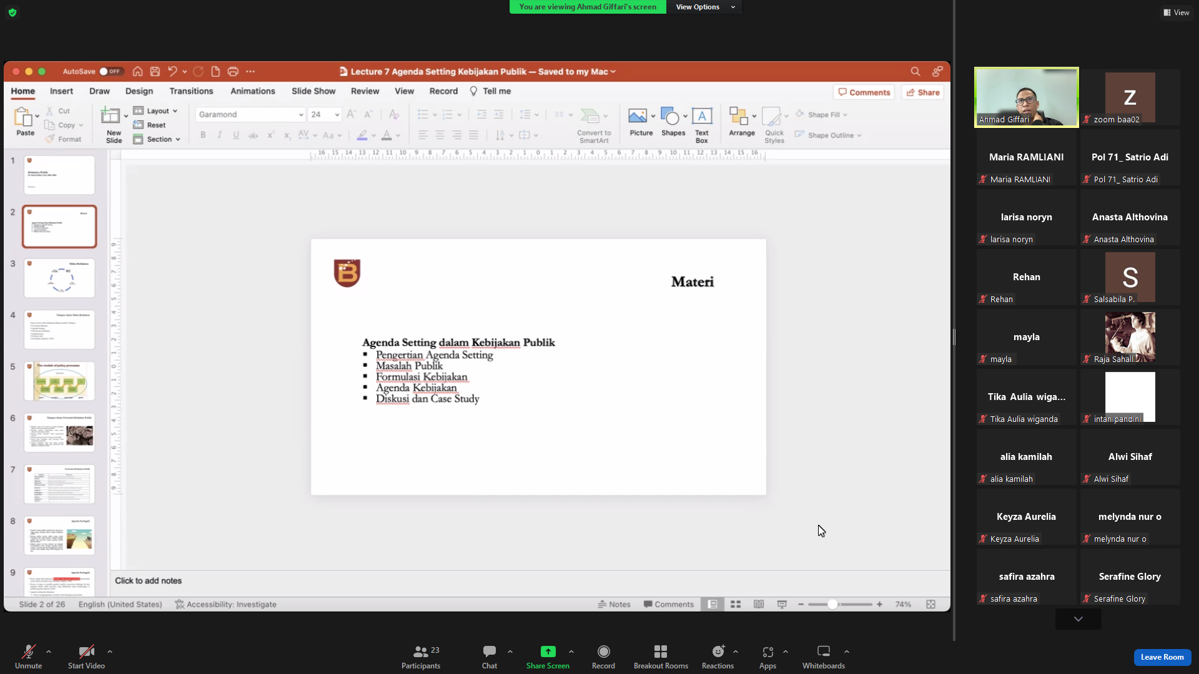Toggle Bold formatting
This screenshot has width=1199, height=674.
(203, 135)
